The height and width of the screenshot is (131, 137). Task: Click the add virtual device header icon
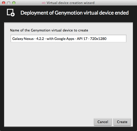click(x=11, y=13)
